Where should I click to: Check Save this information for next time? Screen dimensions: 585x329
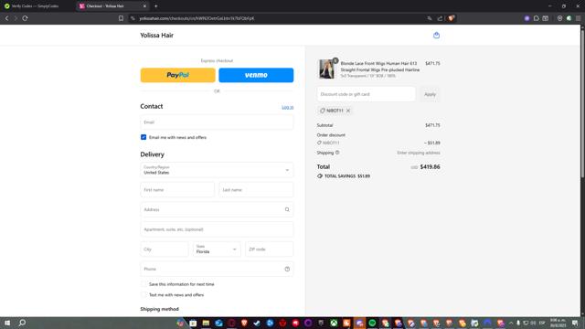click(x=144, y=284)
